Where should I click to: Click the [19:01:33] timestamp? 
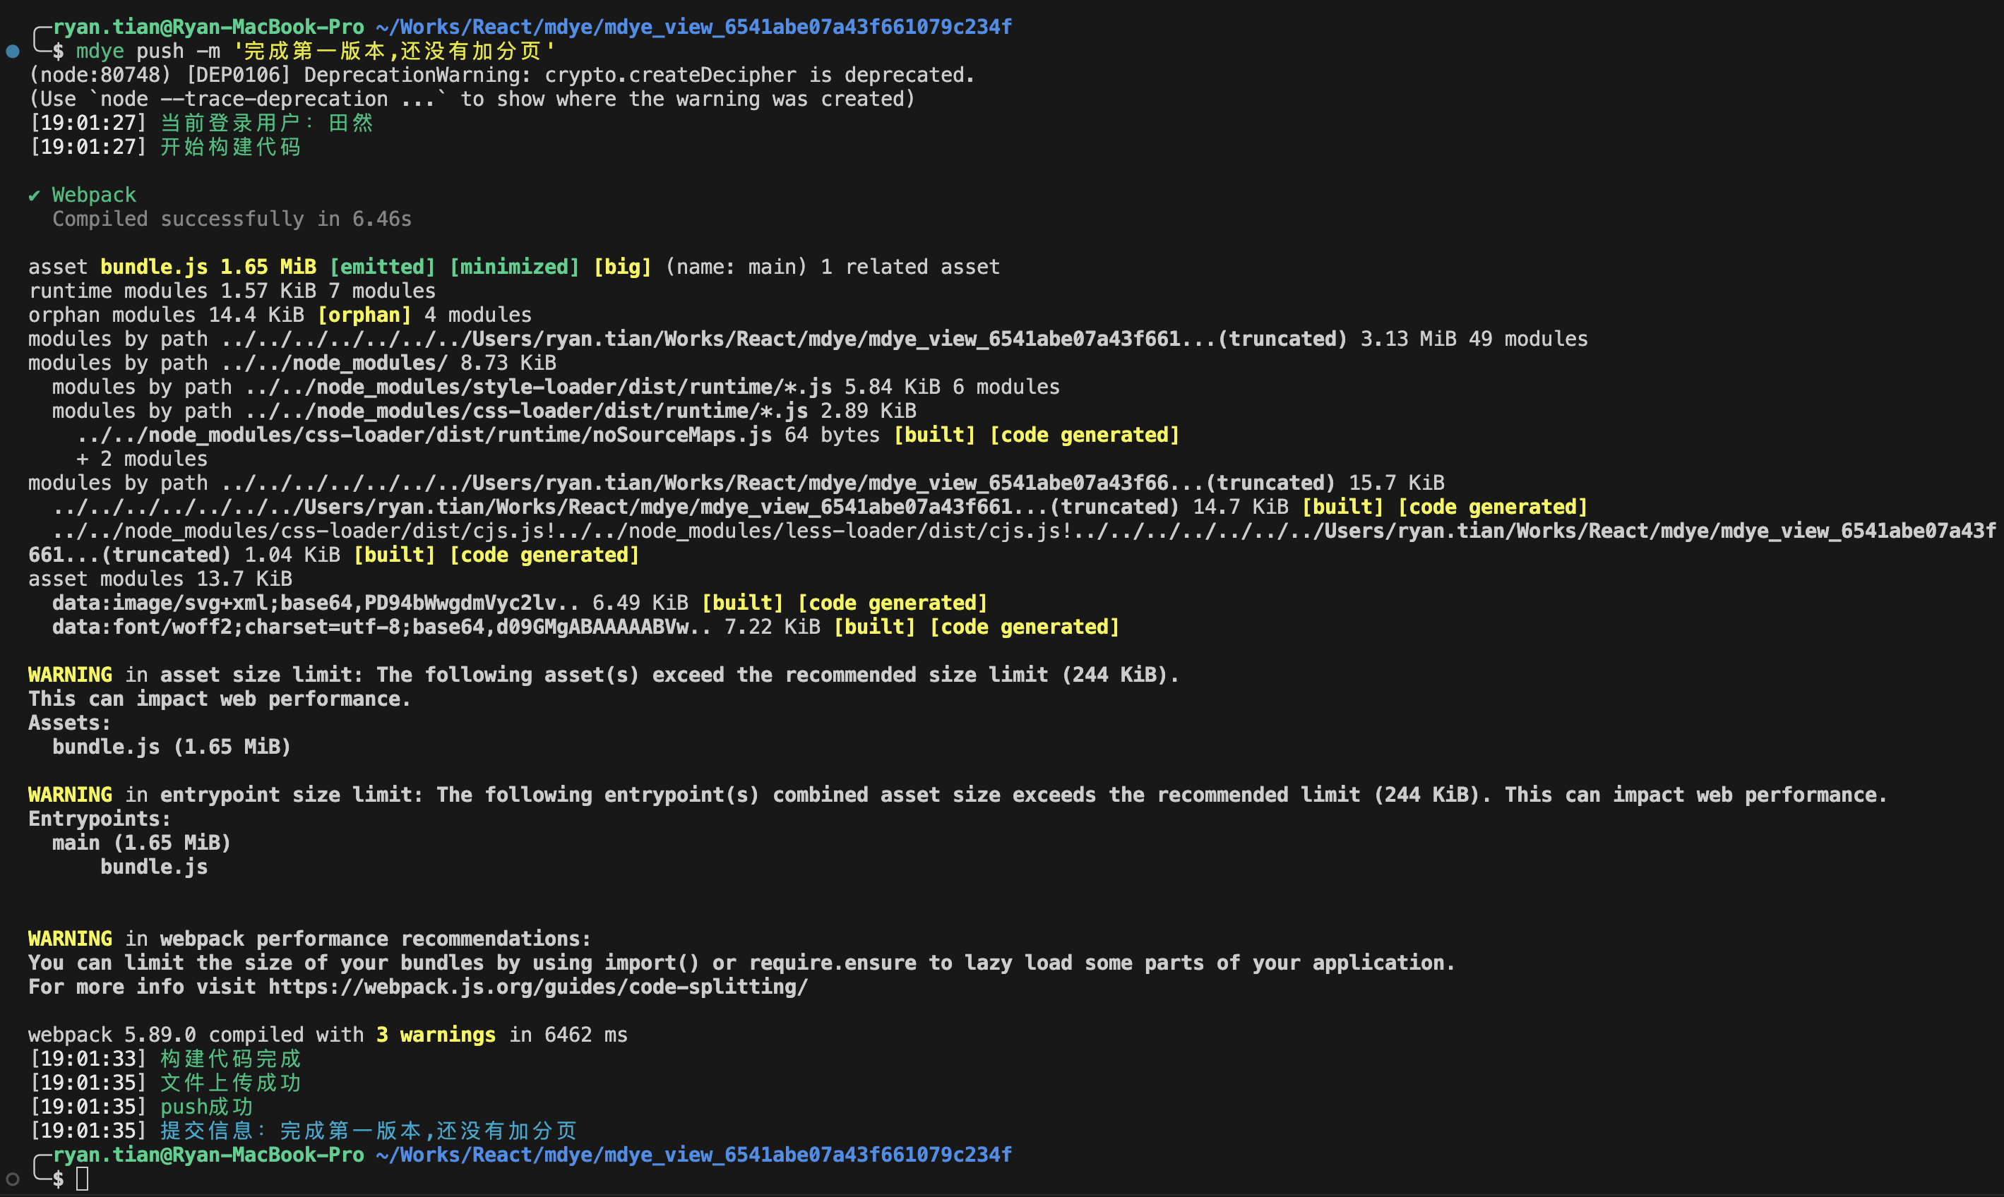(x=88, y=1059)
